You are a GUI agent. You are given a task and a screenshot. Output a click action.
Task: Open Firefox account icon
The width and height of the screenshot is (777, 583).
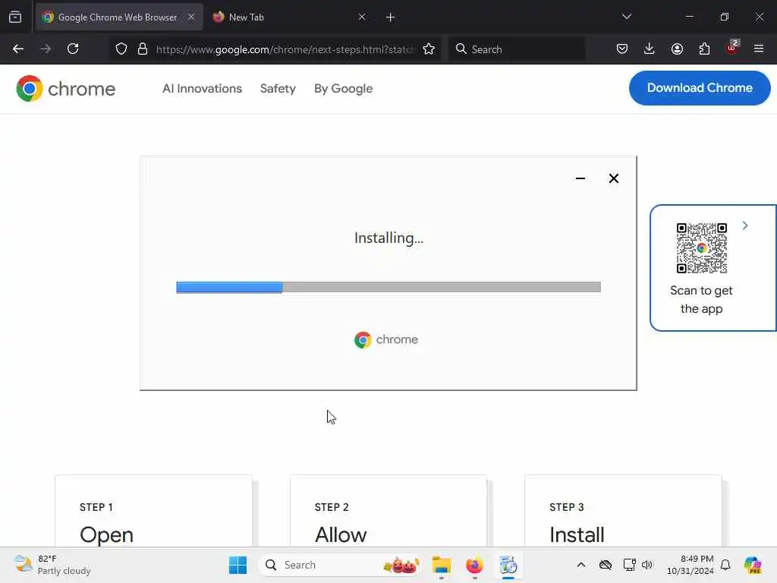tap(677, 49)
